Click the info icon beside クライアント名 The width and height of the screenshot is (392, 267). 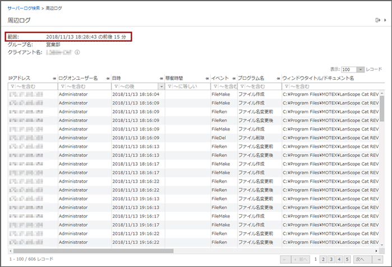pos(77,53)
